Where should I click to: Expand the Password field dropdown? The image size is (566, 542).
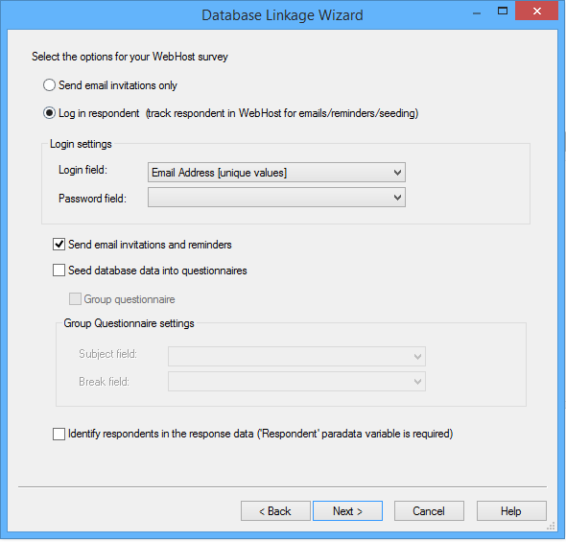click(276, 197)
